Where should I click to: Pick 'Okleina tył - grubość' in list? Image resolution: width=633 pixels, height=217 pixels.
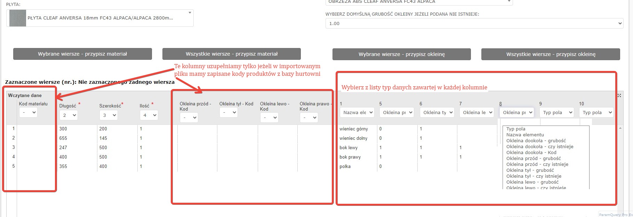[530, 170]
